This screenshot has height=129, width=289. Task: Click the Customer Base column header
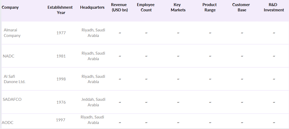click(x=241, y=7)
